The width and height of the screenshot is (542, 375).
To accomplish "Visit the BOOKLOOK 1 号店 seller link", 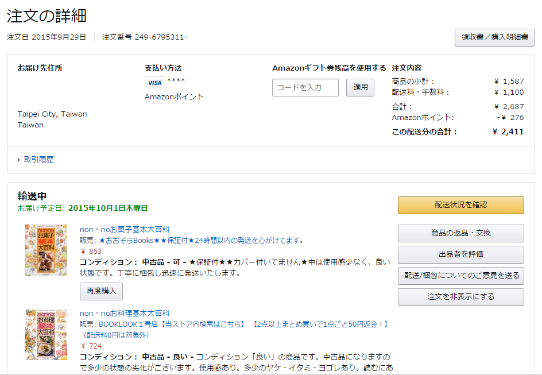I will 129,324.
